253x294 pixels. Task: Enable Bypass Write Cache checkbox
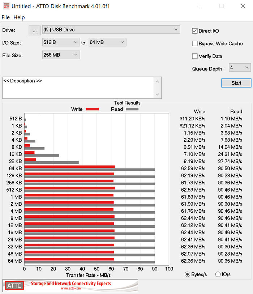[195, 43]
